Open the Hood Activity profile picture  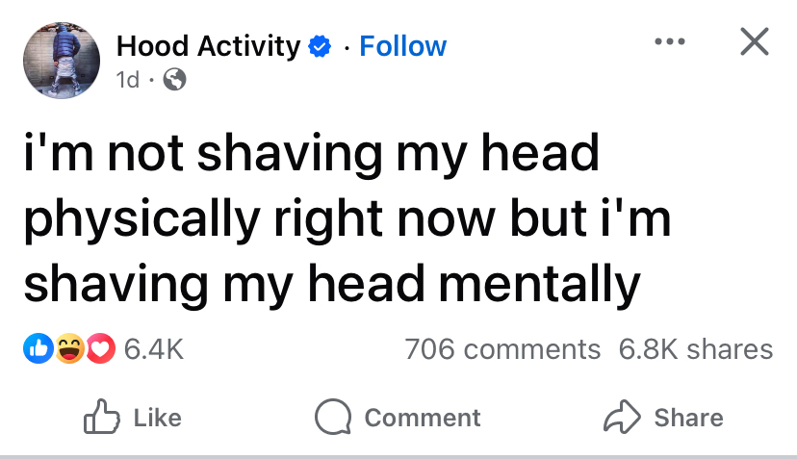61,60
